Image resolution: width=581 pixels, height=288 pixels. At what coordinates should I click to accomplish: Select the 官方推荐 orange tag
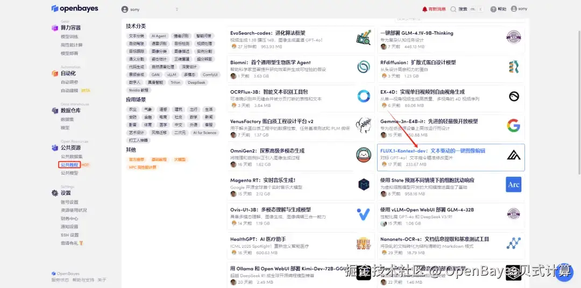[136, 160]
